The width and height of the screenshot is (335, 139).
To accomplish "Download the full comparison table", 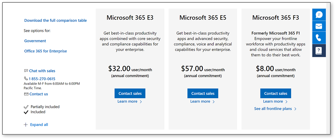I will 56,20.
